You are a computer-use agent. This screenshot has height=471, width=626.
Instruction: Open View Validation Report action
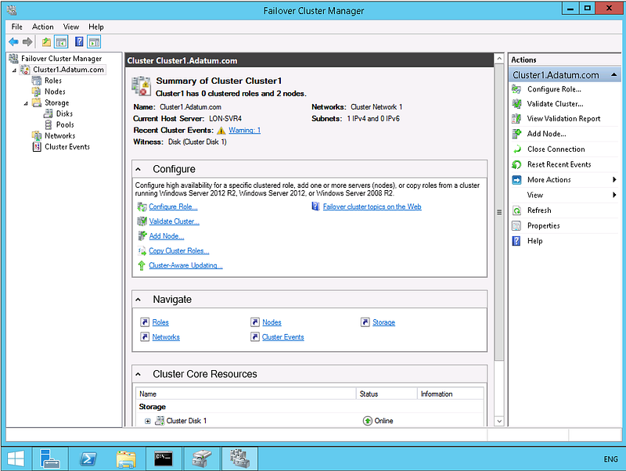[563, 119]
